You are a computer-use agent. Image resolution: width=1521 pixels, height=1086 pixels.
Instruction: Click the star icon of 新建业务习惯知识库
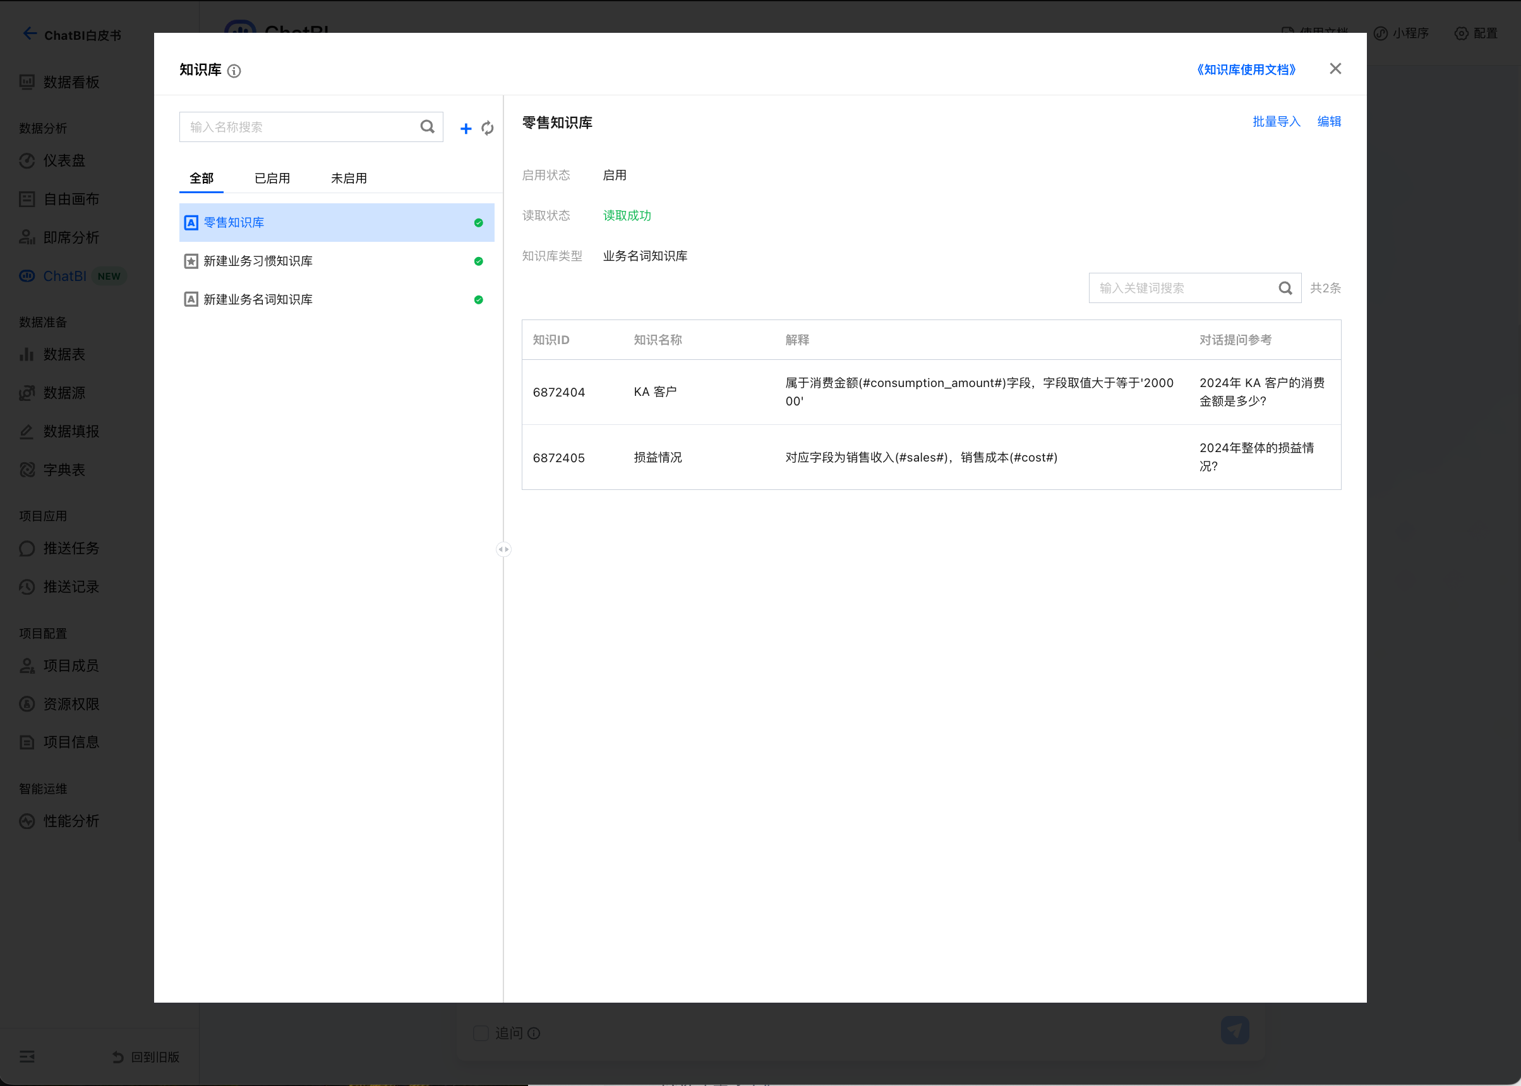click(x=191, y=261)
